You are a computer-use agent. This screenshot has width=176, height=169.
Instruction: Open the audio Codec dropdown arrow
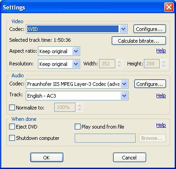click(124, 84)
